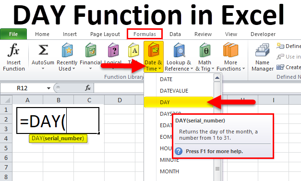Open the Logical functions book icon
This screenshot has height=181, width=301.
113,50
